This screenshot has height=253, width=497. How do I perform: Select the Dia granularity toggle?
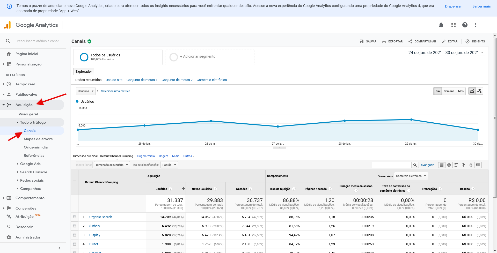click(x=437, y=91)
